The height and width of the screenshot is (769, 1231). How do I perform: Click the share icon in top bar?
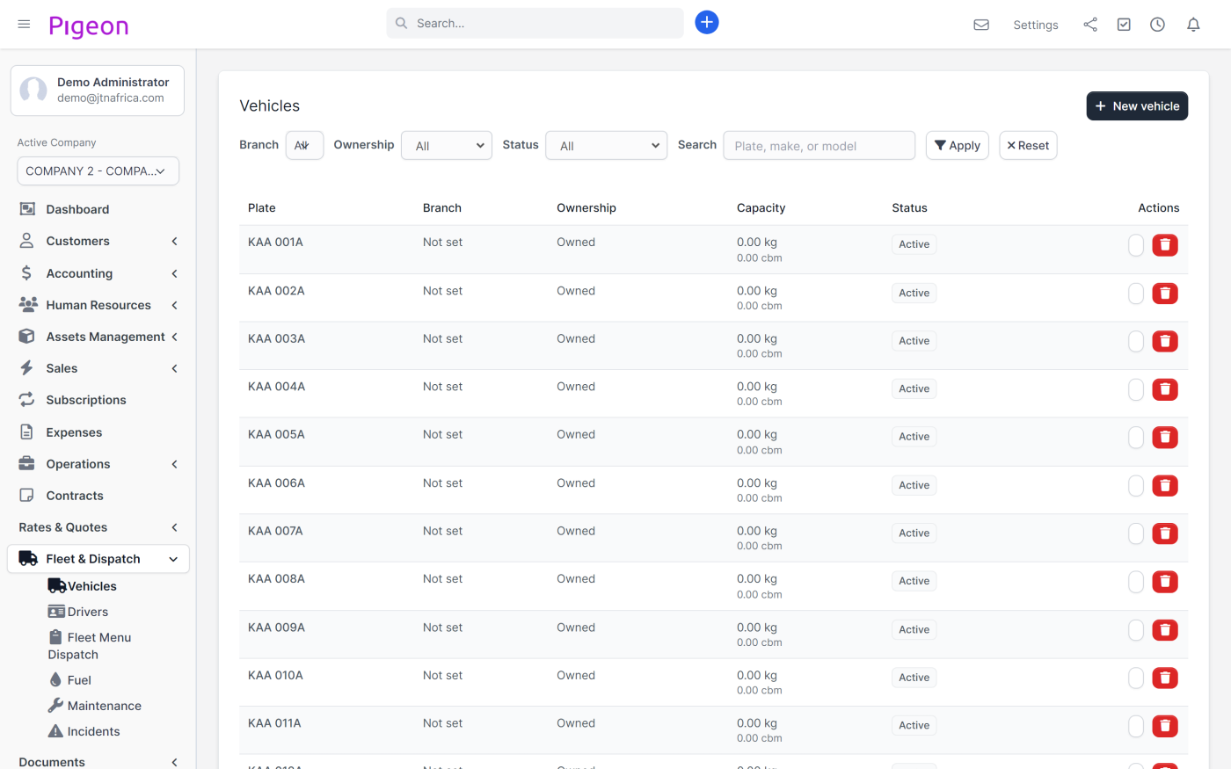[1090, 25]
